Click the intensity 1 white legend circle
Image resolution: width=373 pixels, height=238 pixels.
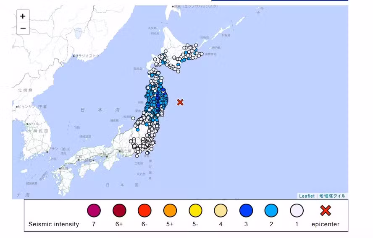297,210
